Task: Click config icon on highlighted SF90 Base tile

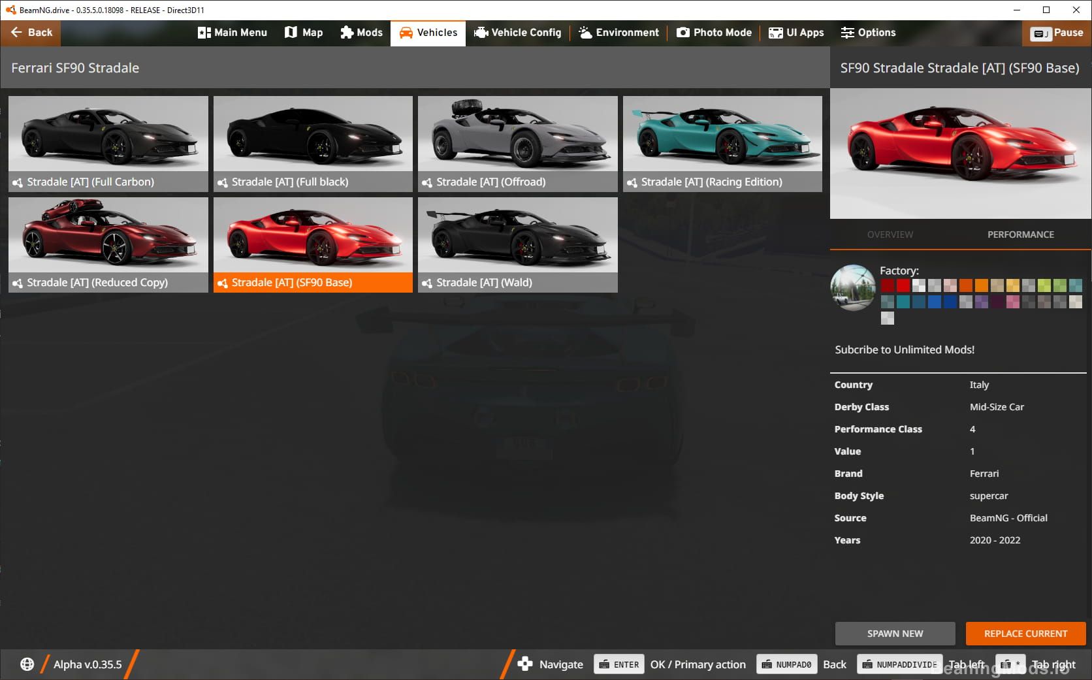Action: coord(223,283)
